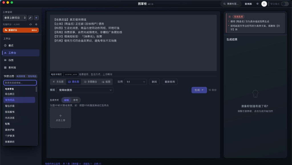Pick 服装服饰 from category list
This screenshot has height=165, width=292.
tap(19, 112)
